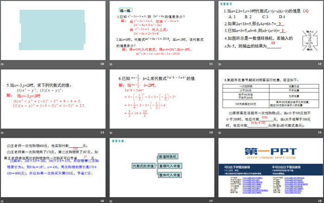Click the animation star icon under slide 10
The height and width of the screenshot is (203, 324).
tap(2, 64)
